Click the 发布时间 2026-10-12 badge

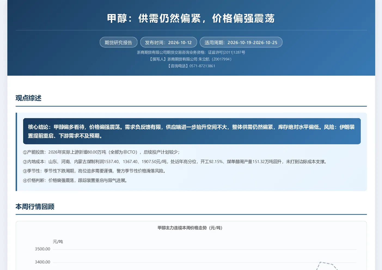tap(168, 42)
